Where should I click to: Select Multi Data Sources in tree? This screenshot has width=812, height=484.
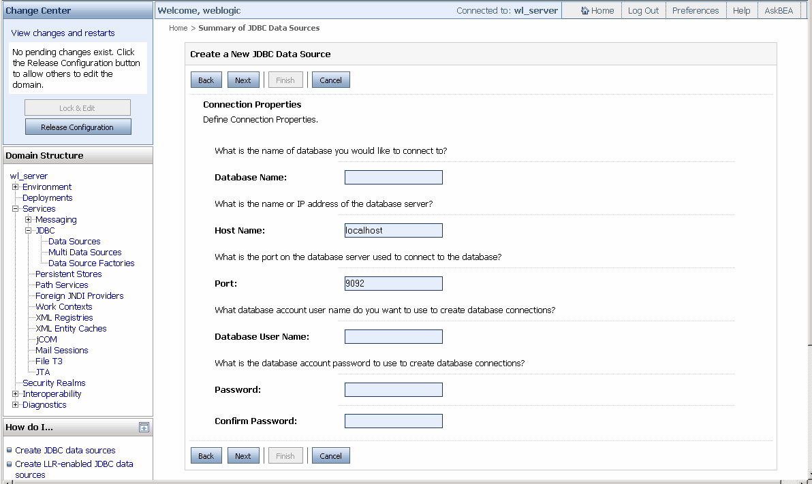pyautogui.click(x=84, y=253)
